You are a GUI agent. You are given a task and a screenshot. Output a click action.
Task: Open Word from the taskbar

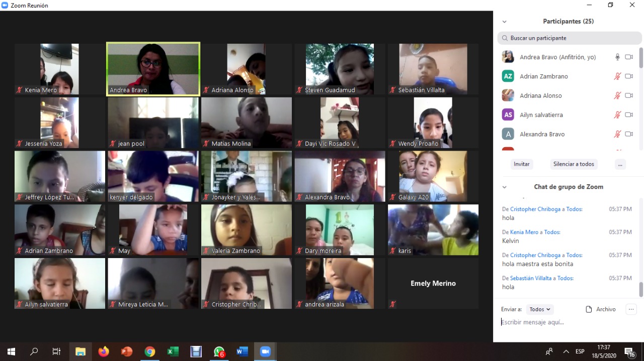(243, 351)
